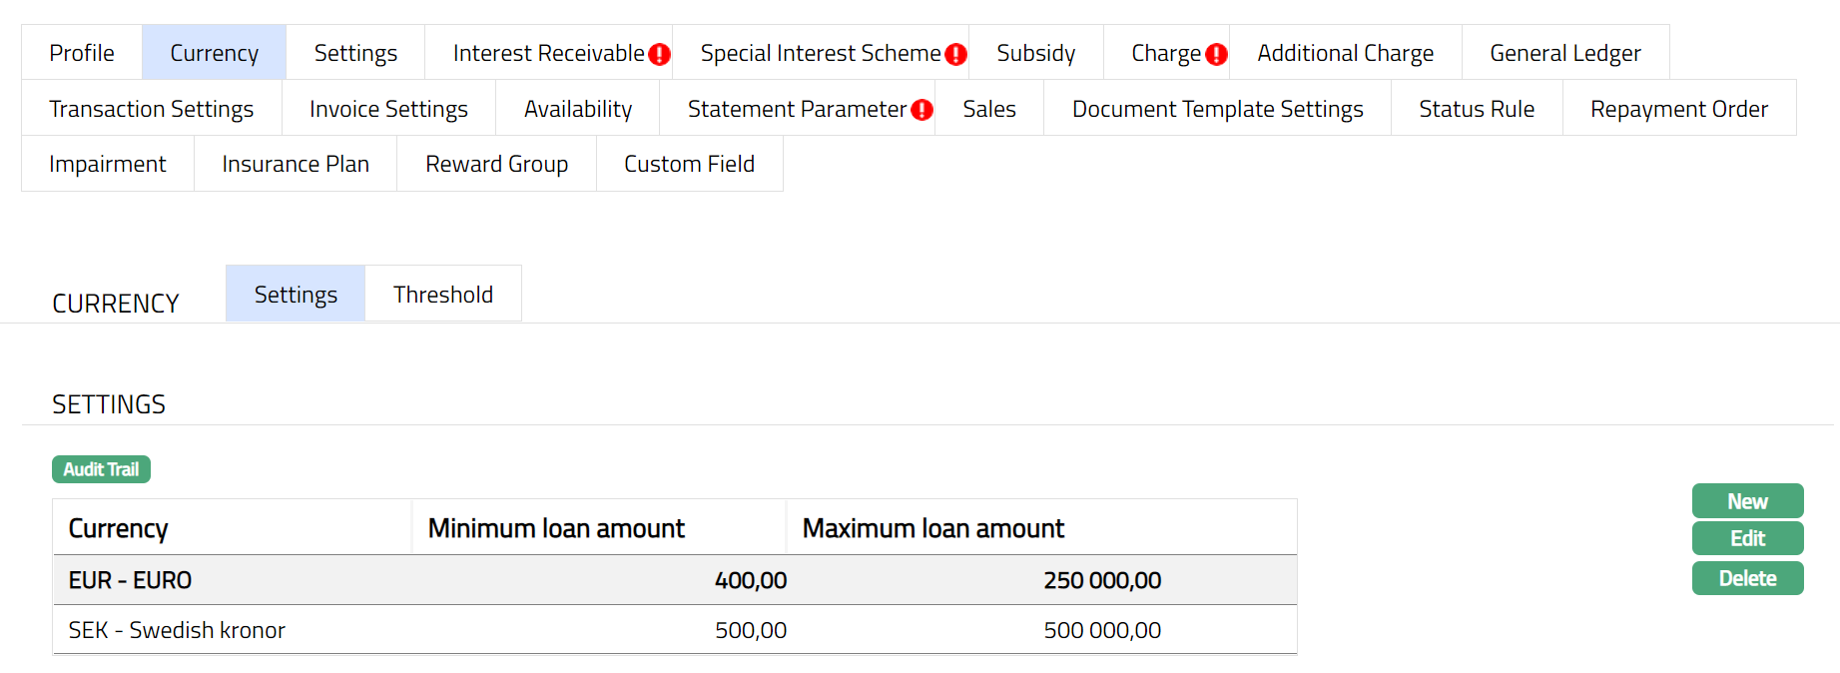The width and height of the screenshot is (1840, 673).
Task: Select the EUR - EURO currency row
Action: (130, 580)
